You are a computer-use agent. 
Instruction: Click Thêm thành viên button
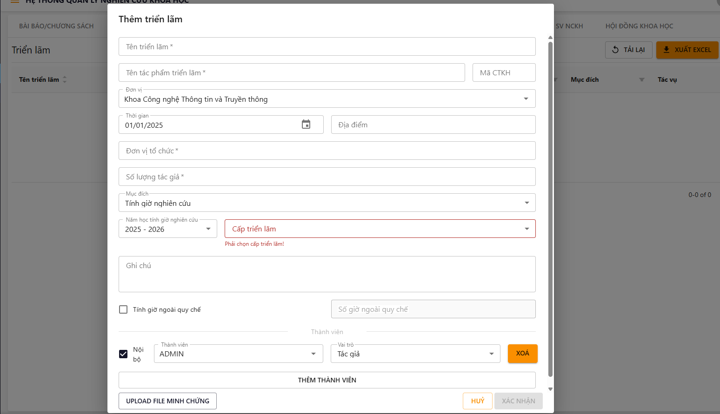pos(327,380)
